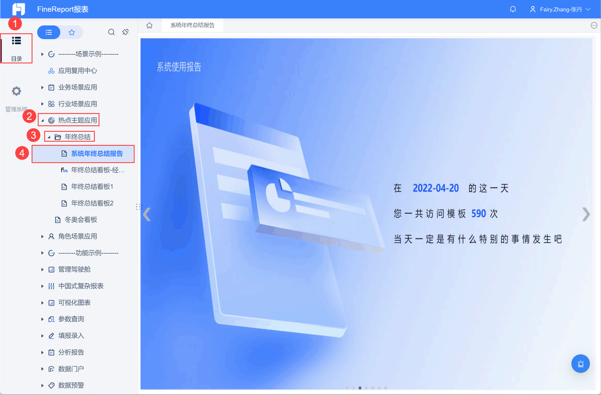
Task: Open 应用复用中心 link
Action: [x=77, y=71]
